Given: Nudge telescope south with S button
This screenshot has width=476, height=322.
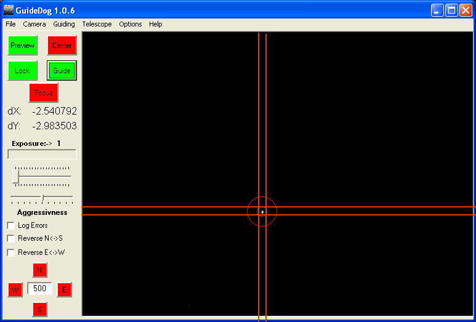Looking at the screenshot, I should pos(39,309).
